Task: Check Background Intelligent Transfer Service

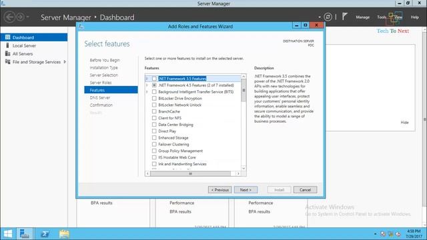Action: pyautogui.click(x=154, y=92)
